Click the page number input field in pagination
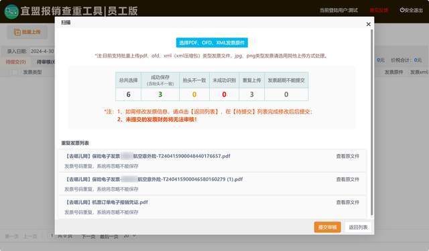This screenshot has width=429, height=251. [x=52, y=236]
